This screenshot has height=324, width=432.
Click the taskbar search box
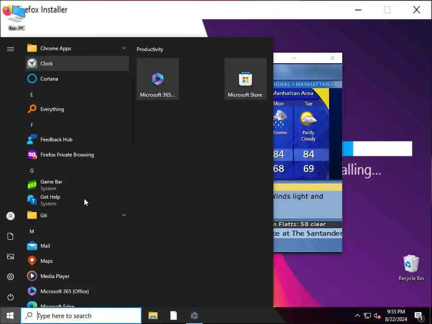click(81, 316)
